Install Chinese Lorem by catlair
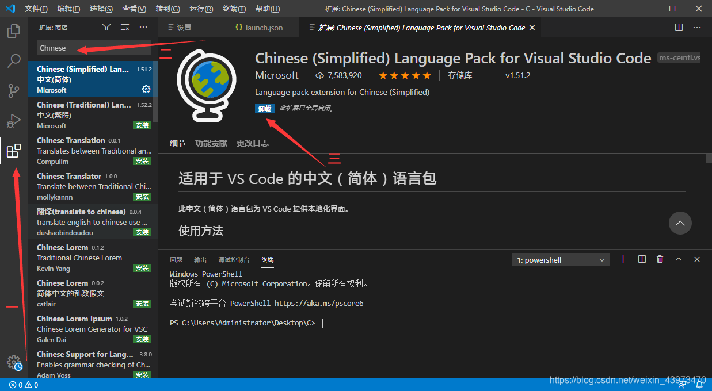The image size is (712, 391). point(142,304)
